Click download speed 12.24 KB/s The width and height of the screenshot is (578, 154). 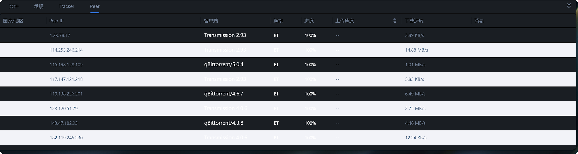coord(416,138)
